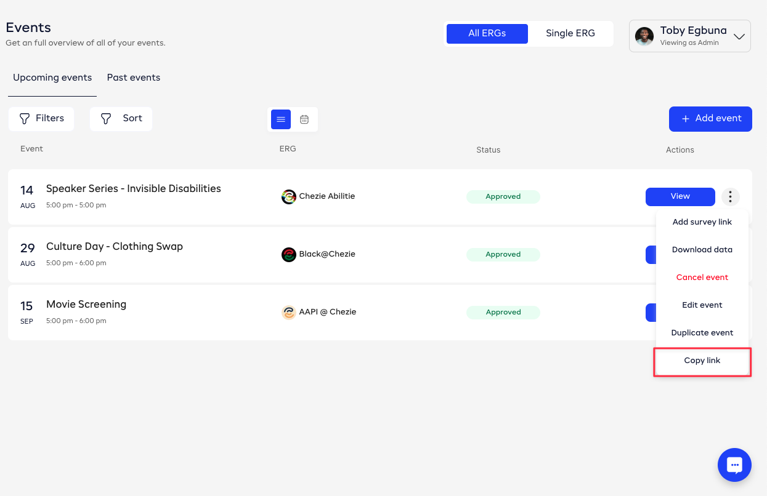Expand the Toby Egbuna account dropdown chevron
The width and height of the screenshot is (767, 496).
[x=739, y=37]
